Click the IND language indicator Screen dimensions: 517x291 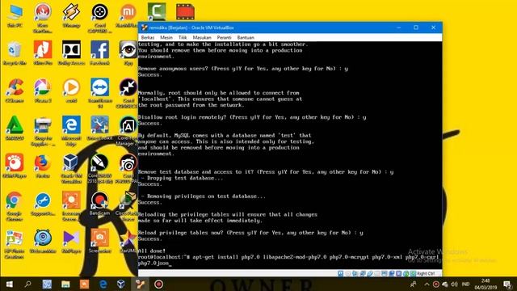coord(465,284)
